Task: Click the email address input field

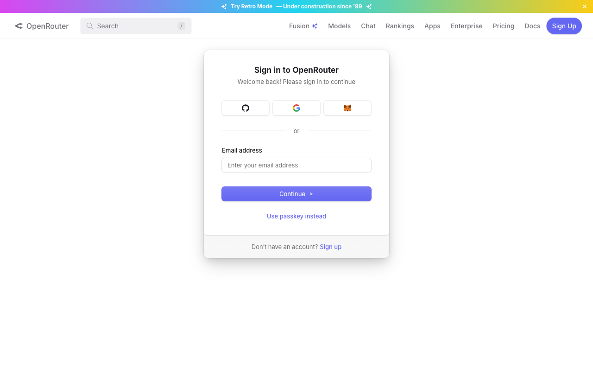Action: [296, 165]
